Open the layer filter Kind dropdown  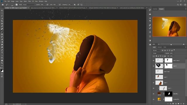157,50
